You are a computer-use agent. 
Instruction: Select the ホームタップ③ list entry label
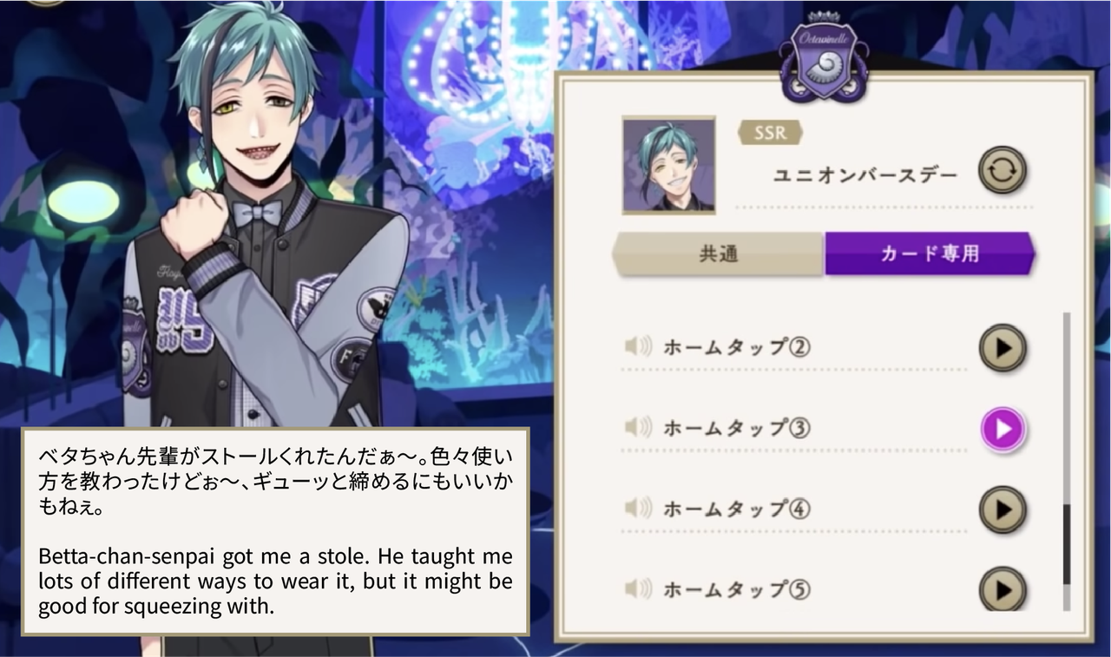click(737, 429)
